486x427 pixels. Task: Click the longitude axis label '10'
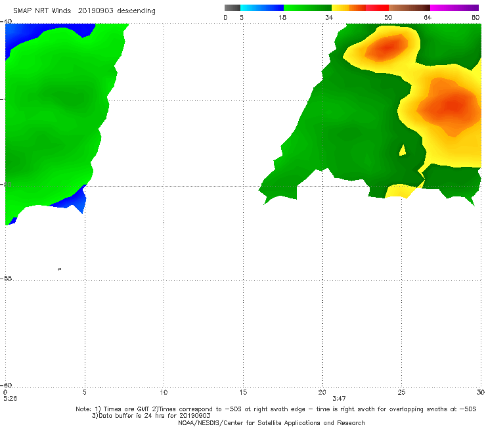164,393
